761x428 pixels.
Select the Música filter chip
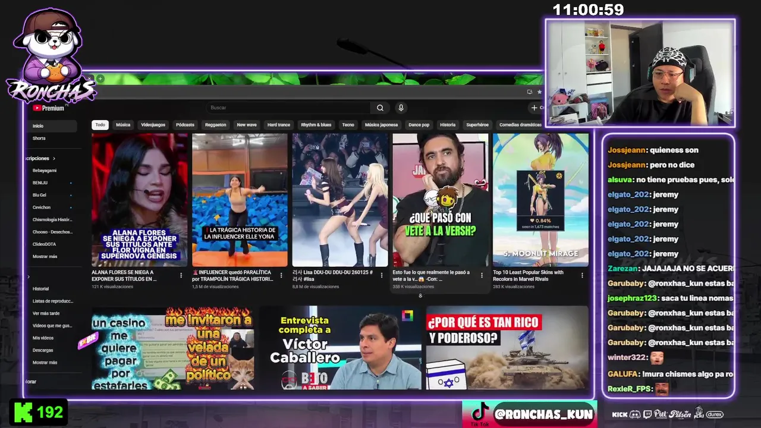click(123, 125)
